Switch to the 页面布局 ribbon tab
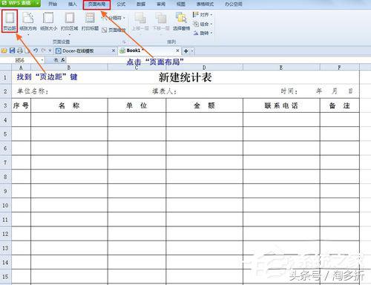 96,4
